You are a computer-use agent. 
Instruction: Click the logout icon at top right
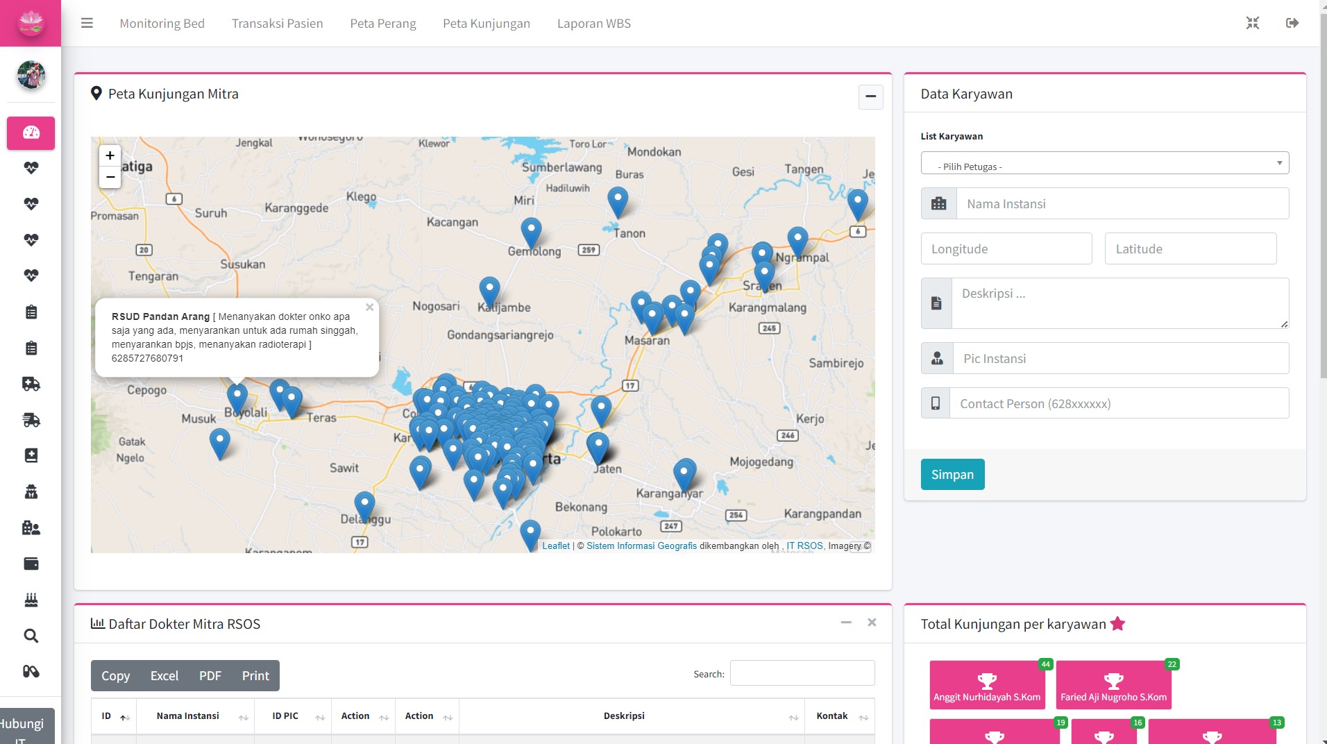(1292, 24)
